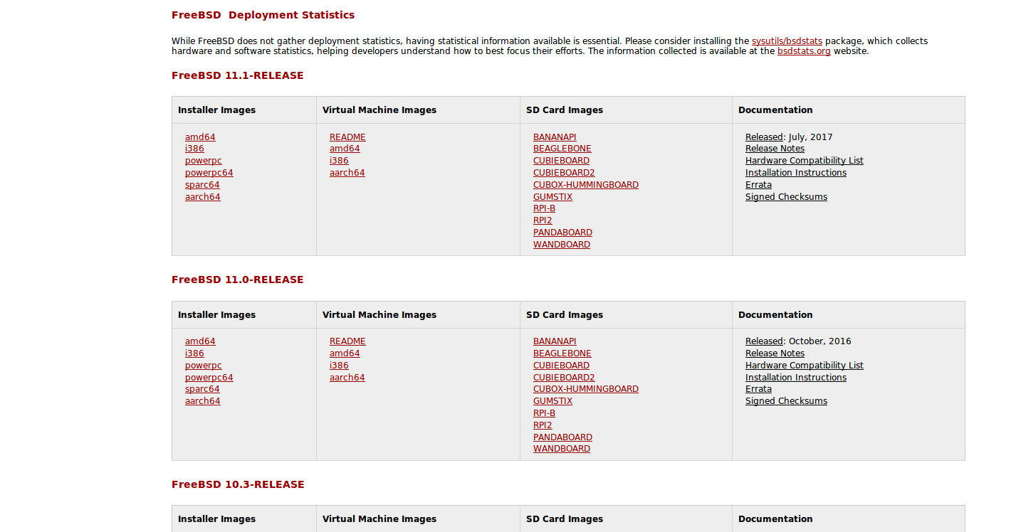Open 11.0-RELEASE CUBIEBOARD2 SD card link

[564, 378]
